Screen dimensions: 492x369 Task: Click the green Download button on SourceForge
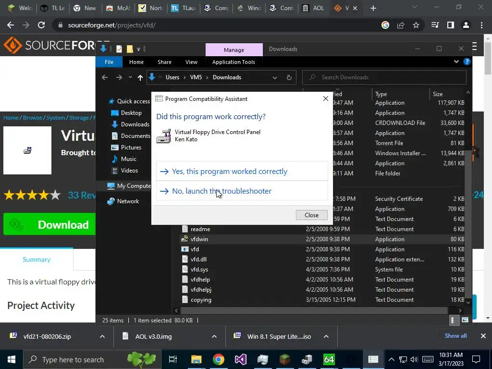pos(49,224)
